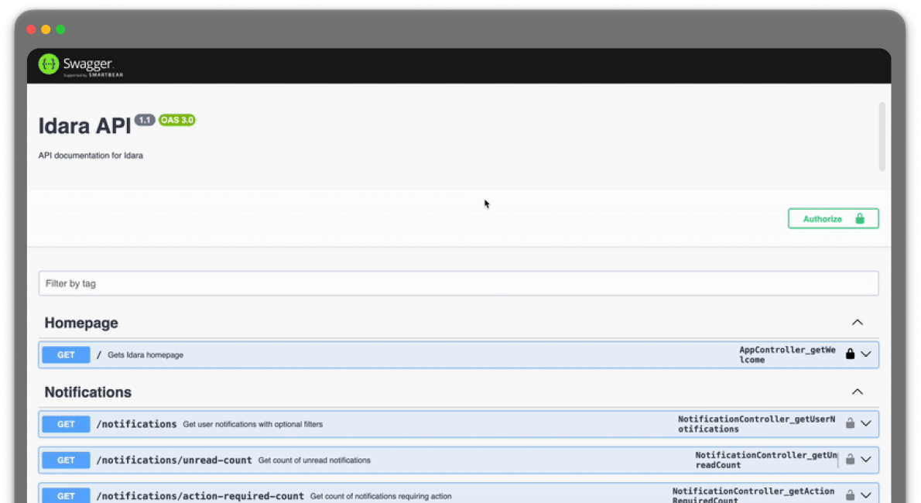Expand the unread-count endpoint chevron
This screenshot has height=503, width=921.
click(x=866, y=460)
